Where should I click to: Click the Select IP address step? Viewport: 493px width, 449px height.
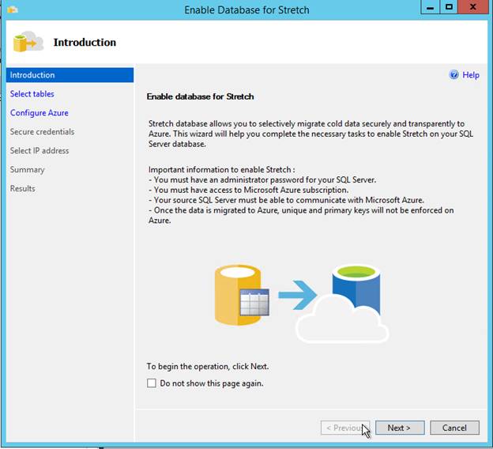tap(40, 151)
